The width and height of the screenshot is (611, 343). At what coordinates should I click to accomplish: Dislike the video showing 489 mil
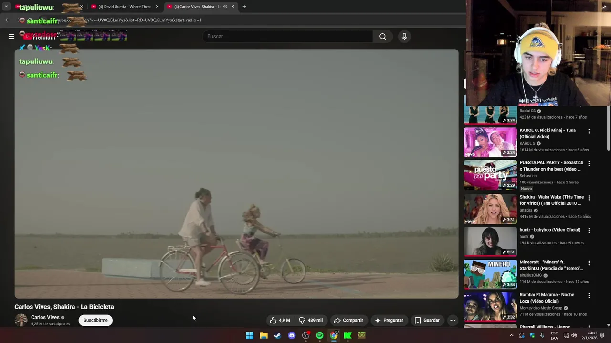(x=310, y=320)
